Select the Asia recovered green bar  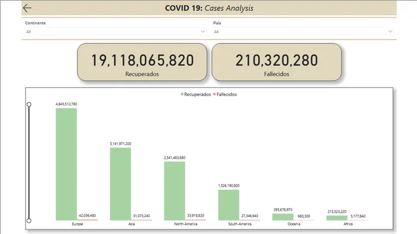click(121, 184)
